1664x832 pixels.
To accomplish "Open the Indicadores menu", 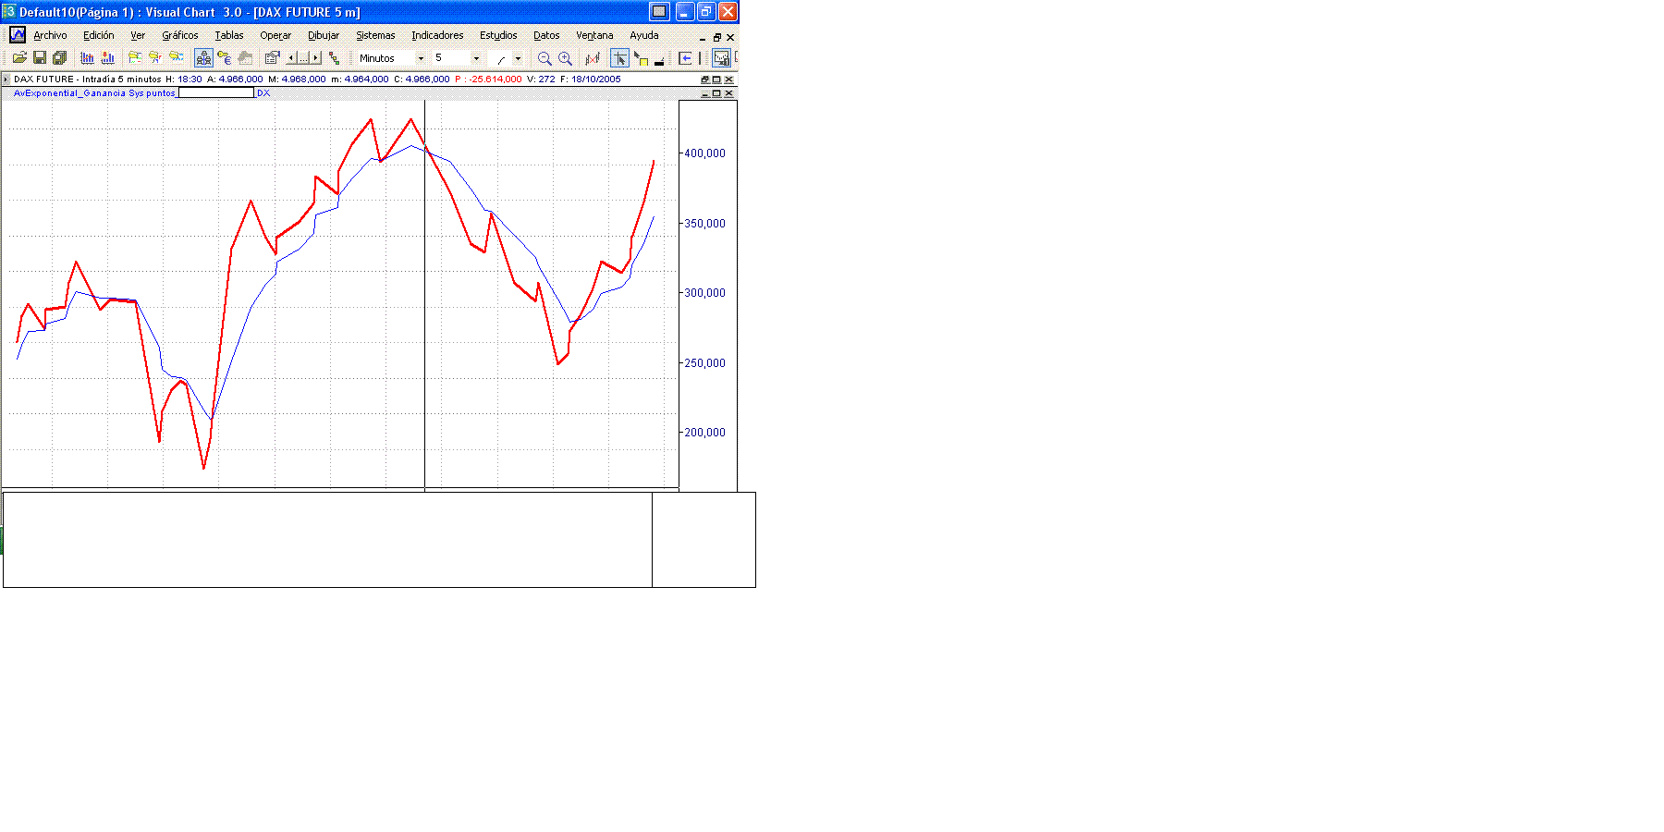I will click(437, 35).
